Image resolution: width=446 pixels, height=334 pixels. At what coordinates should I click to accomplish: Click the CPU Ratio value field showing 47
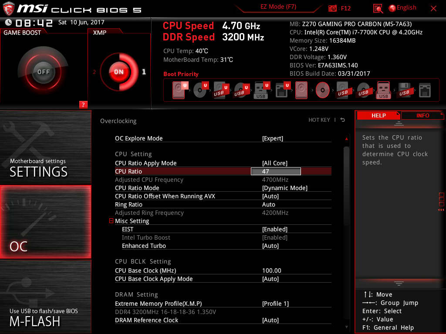point(276,171)
